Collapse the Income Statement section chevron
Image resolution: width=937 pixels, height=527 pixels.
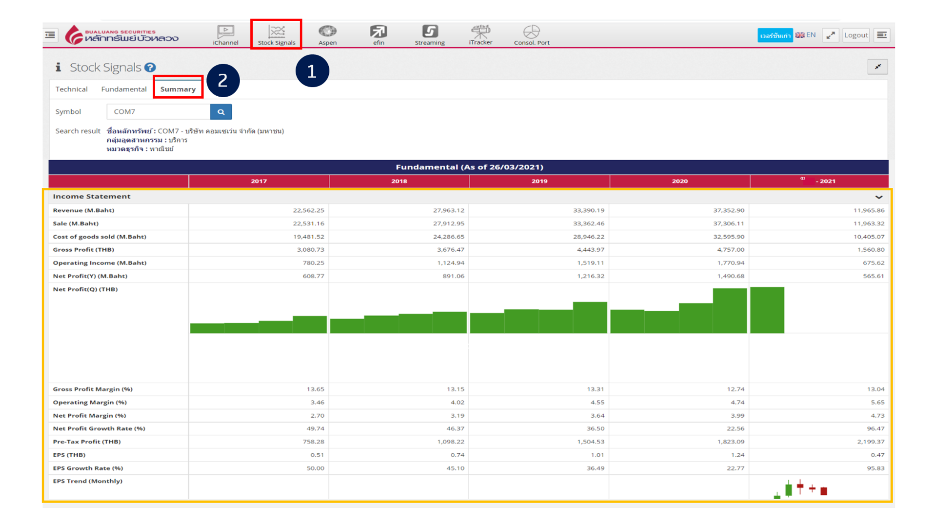coord(878,197)
